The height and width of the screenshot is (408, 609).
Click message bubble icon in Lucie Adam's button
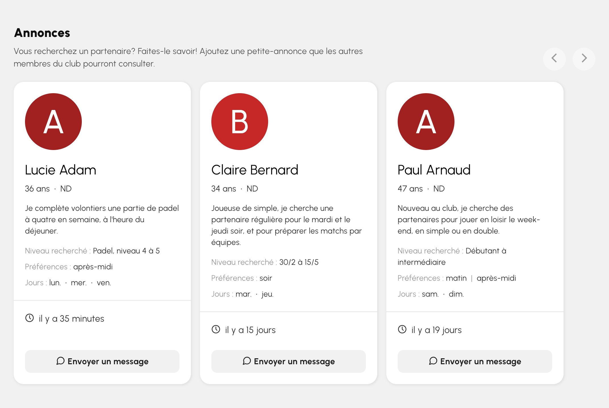coord(61,361)
